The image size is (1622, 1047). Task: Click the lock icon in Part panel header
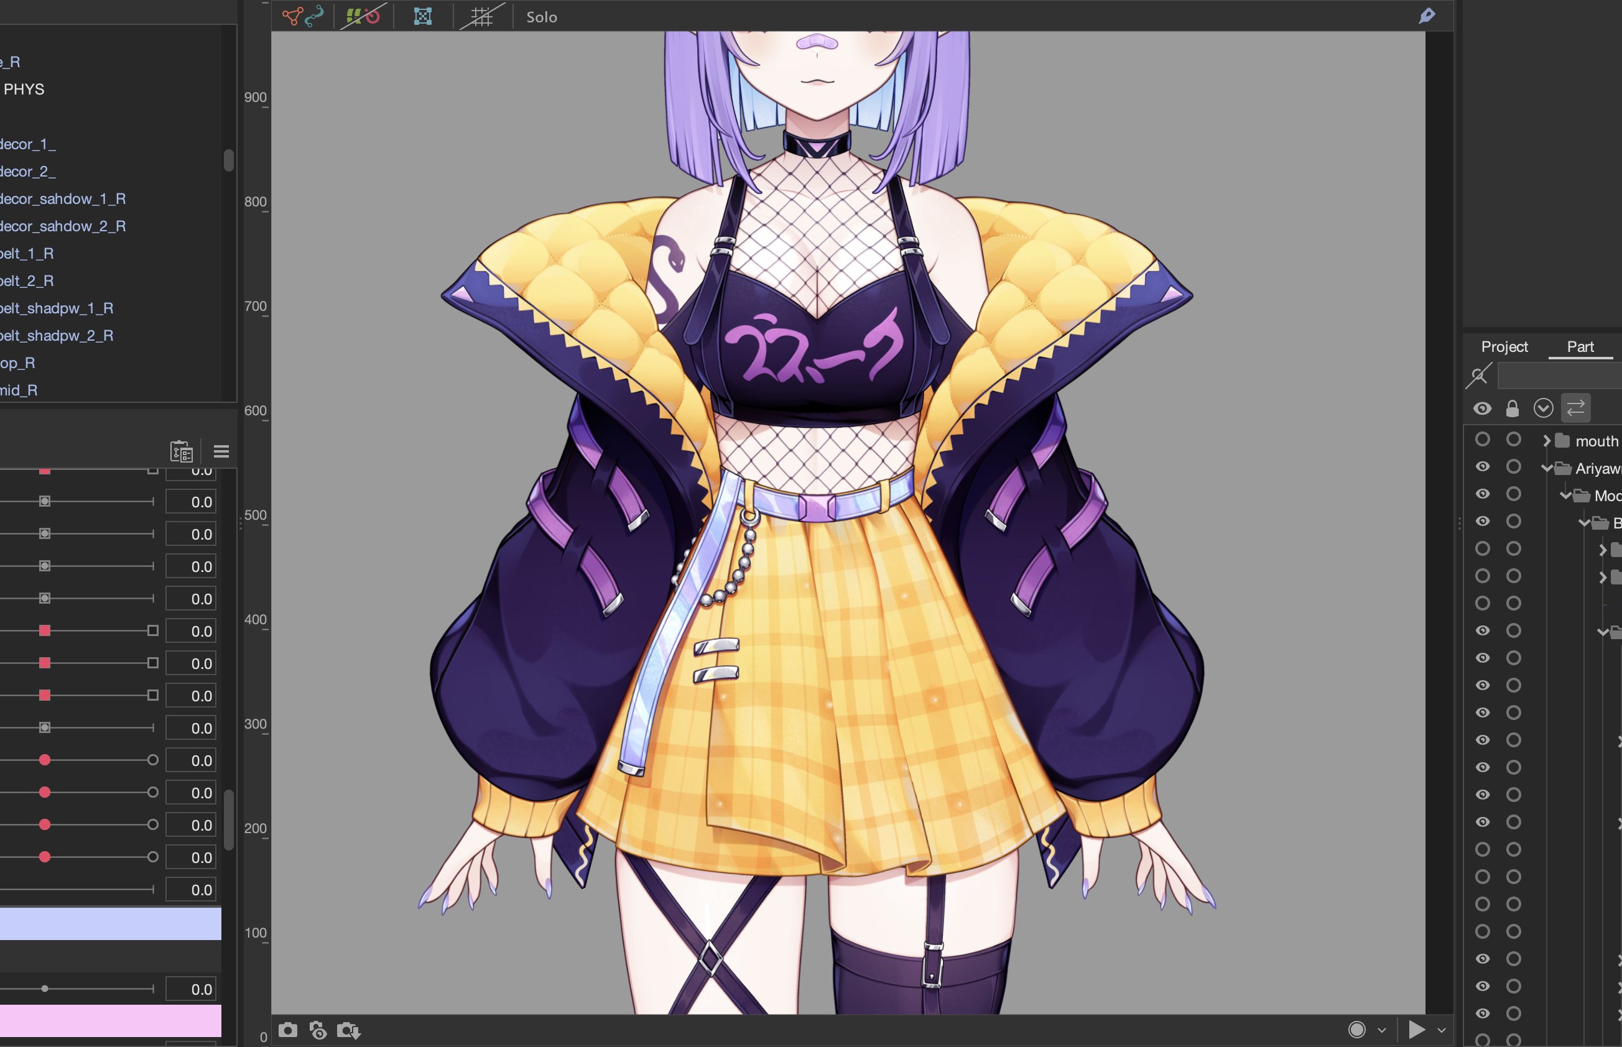tap(1513, 408)
